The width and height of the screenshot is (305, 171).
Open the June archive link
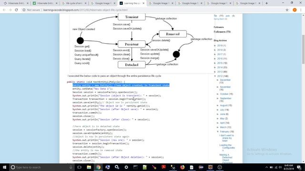223,114
